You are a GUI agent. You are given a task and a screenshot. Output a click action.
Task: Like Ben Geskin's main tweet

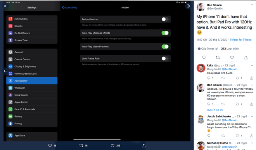[232, 58]
